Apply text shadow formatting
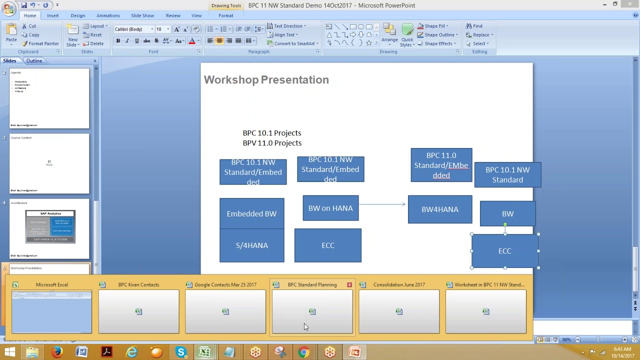The image size is (640, 360). tap(156, 41)
